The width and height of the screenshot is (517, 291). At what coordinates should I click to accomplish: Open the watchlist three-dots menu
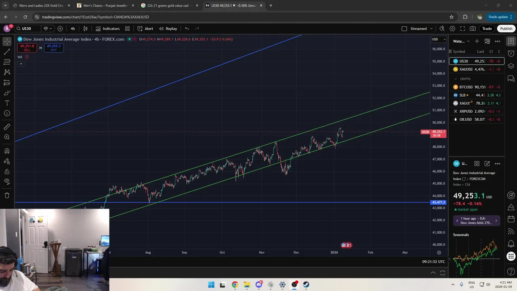[x=498, y=41]
